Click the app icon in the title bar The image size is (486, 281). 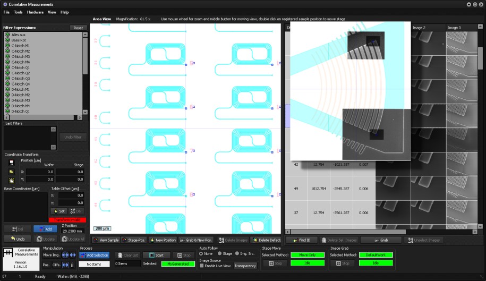(5, 4)
